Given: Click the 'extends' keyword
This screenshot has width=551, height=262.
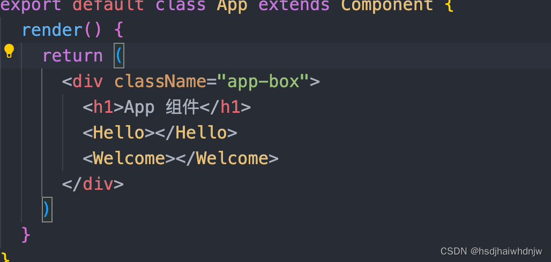Looking at the screenshot, I should click(294, 5).
